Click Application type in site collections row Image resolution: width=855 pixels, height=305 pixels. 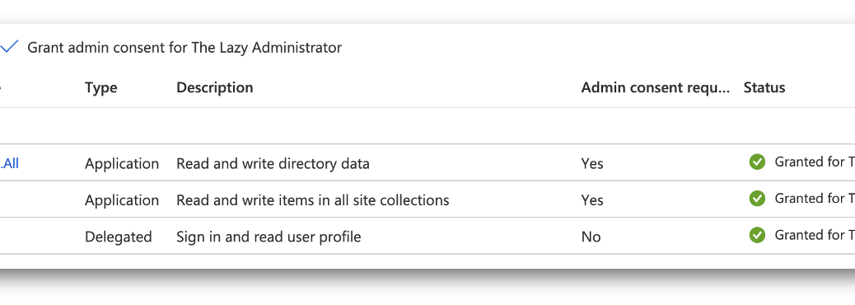click(x=122, y=200)
